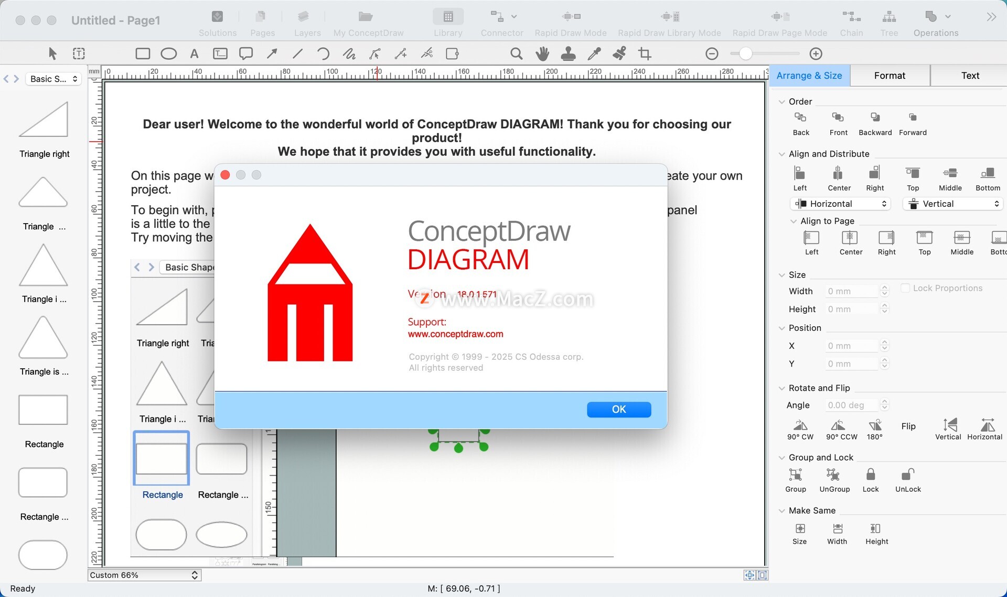
Task: Click the Send to Back icon
Action: tap(800, 117)
